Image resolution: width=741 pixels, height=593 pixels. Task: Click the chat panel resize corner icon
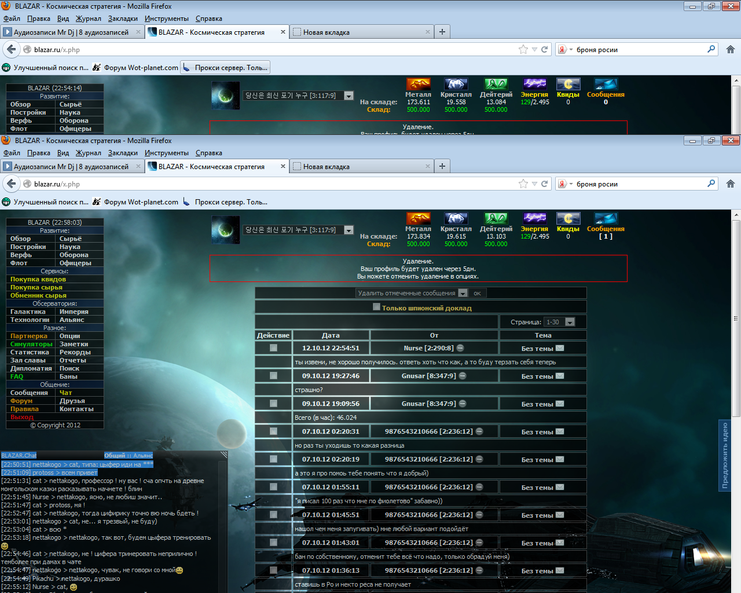(x=223, y=455)
